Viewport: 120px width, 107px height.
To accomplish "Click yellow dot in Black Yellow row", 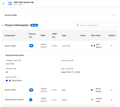I will point(94,90).
